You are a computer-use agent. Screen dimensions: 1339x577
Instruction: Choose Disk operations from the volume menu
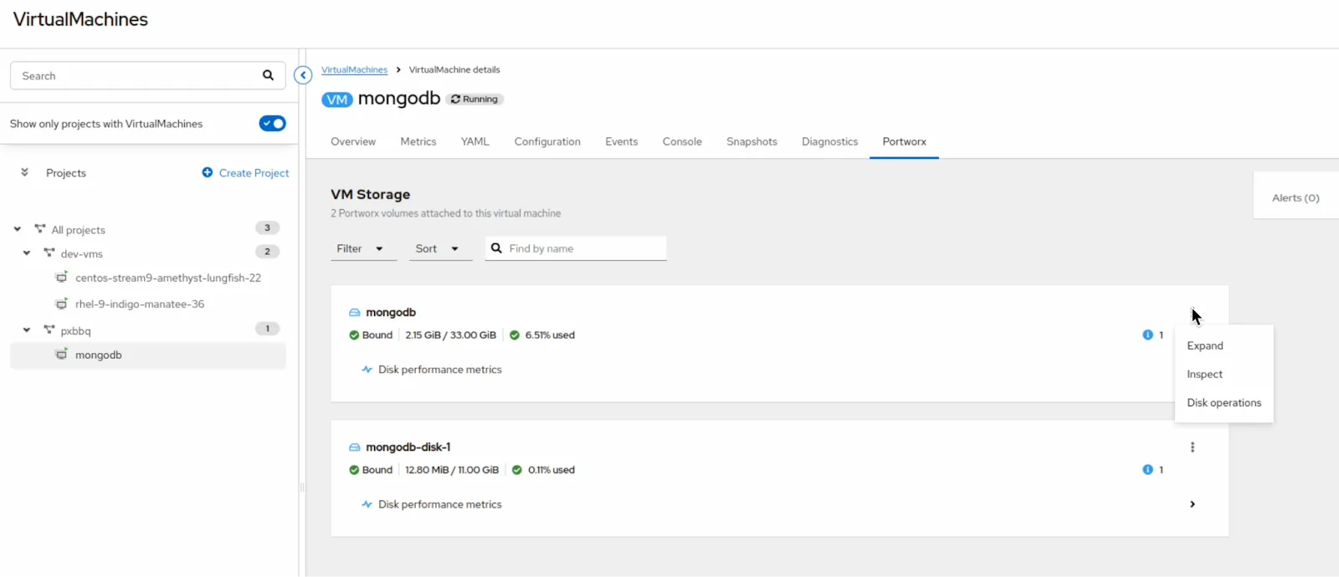tap(1224, 402)
